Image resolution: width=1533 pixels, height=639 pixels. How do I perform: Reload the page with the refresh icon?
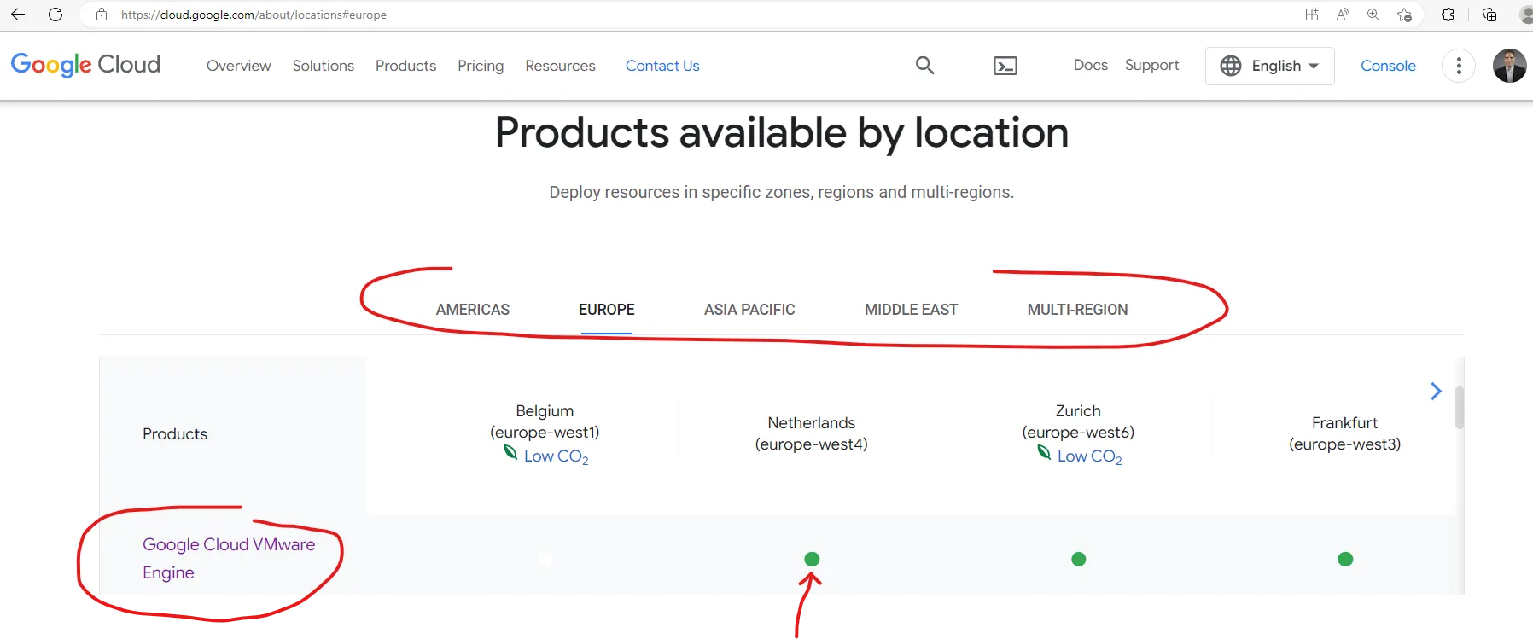(x=55, y=15)
